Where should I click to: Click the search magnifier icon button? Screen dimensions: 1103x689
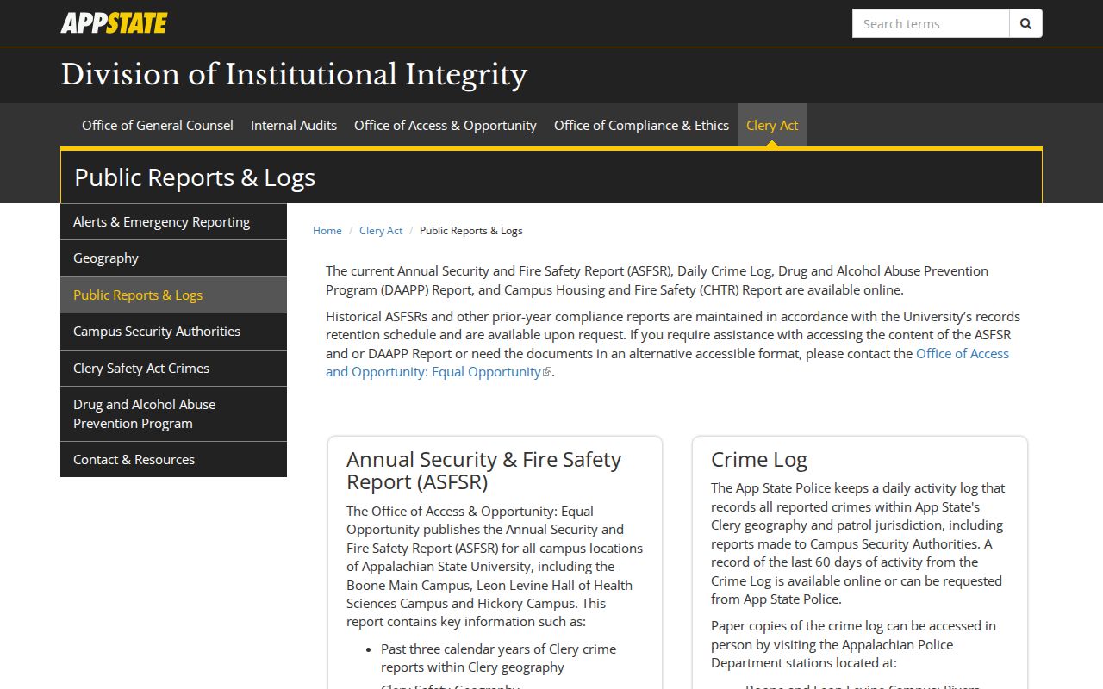pyautogui.click(x=1025, y=23)
